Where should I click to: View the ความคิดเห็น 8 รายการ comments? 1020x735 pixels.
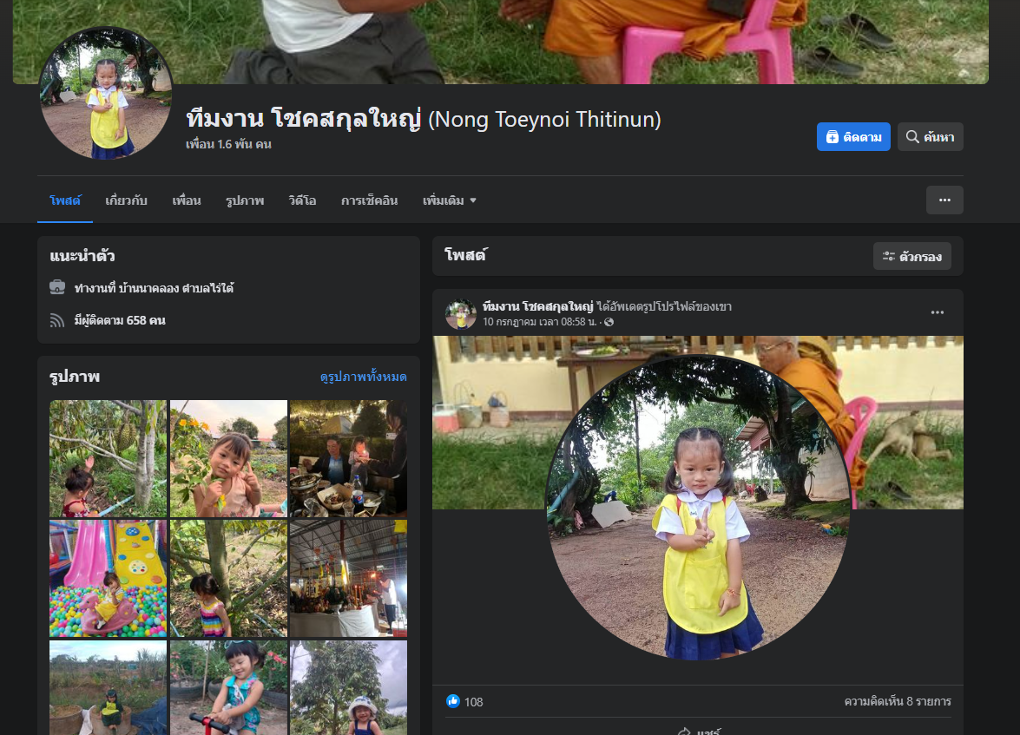897,701
